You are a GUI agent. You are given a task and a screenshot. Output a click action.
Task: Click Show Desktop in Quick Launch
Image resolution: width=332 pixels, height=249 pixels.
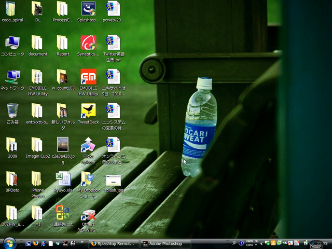[x=28, y=243]
